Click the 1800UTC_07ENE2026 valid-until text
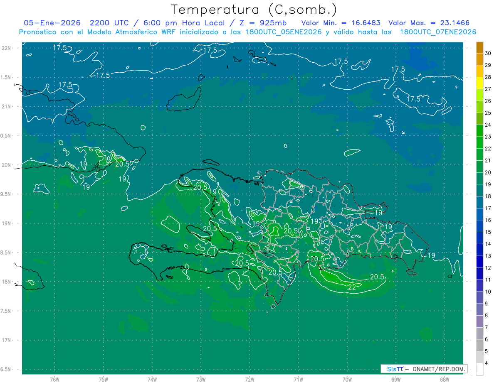 (438, 32)
